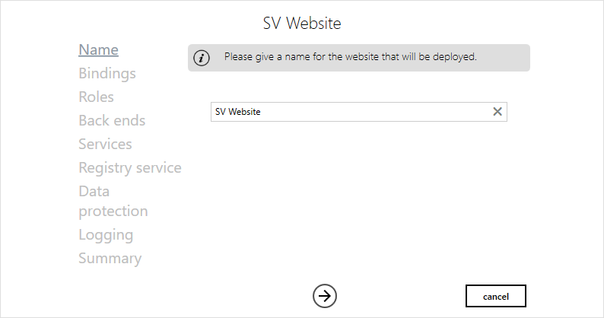This screenshot has height=318, width=604.
Task: Select the Logging step
Action: coord(106,235)
